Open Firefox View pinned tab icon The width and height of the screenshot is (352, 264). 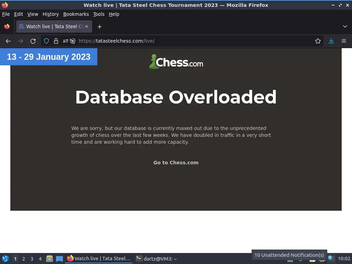[7, 26]
